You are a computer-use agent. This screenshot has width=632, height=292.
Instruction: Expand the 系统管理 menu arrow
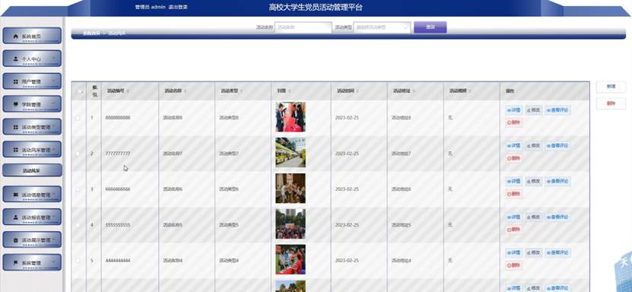[53, 262]
